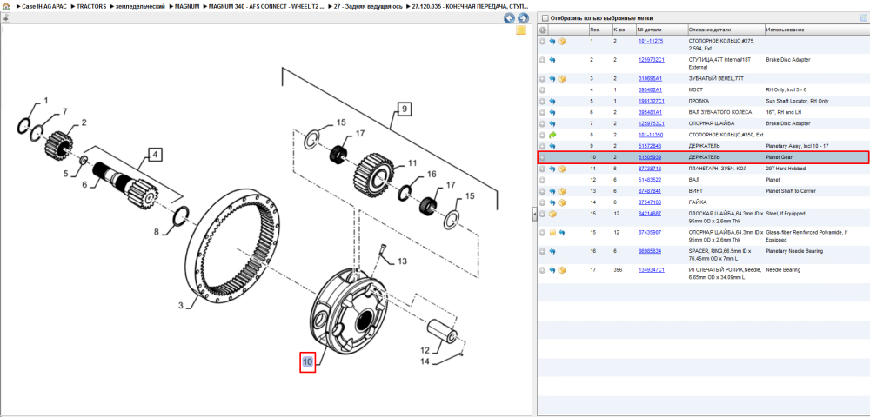
Task: Click the package box icon for row 181-11275
Action: point(562,41)
